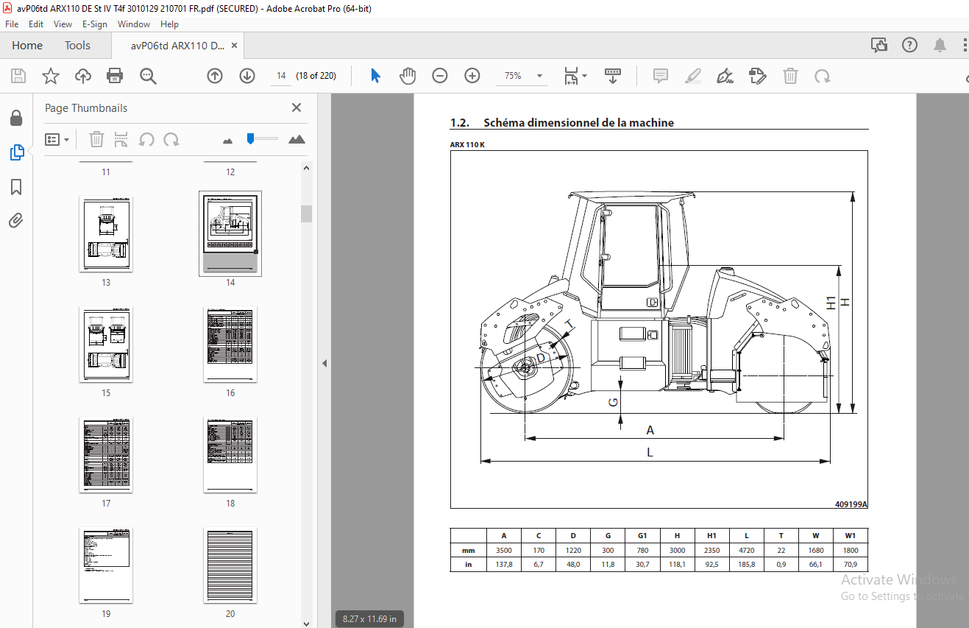Open the File menu
Image resolution: width=969 pixels, height=628 pixels.
pyautogui.click(x=12, y=24)
